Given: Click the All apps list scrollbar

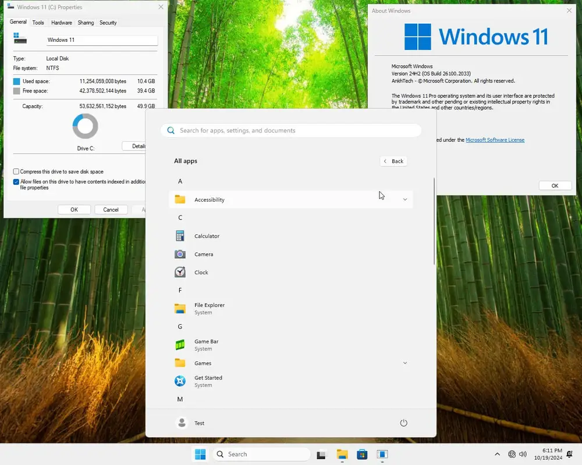Looking at the screenshot, I should tap(434, 221).
